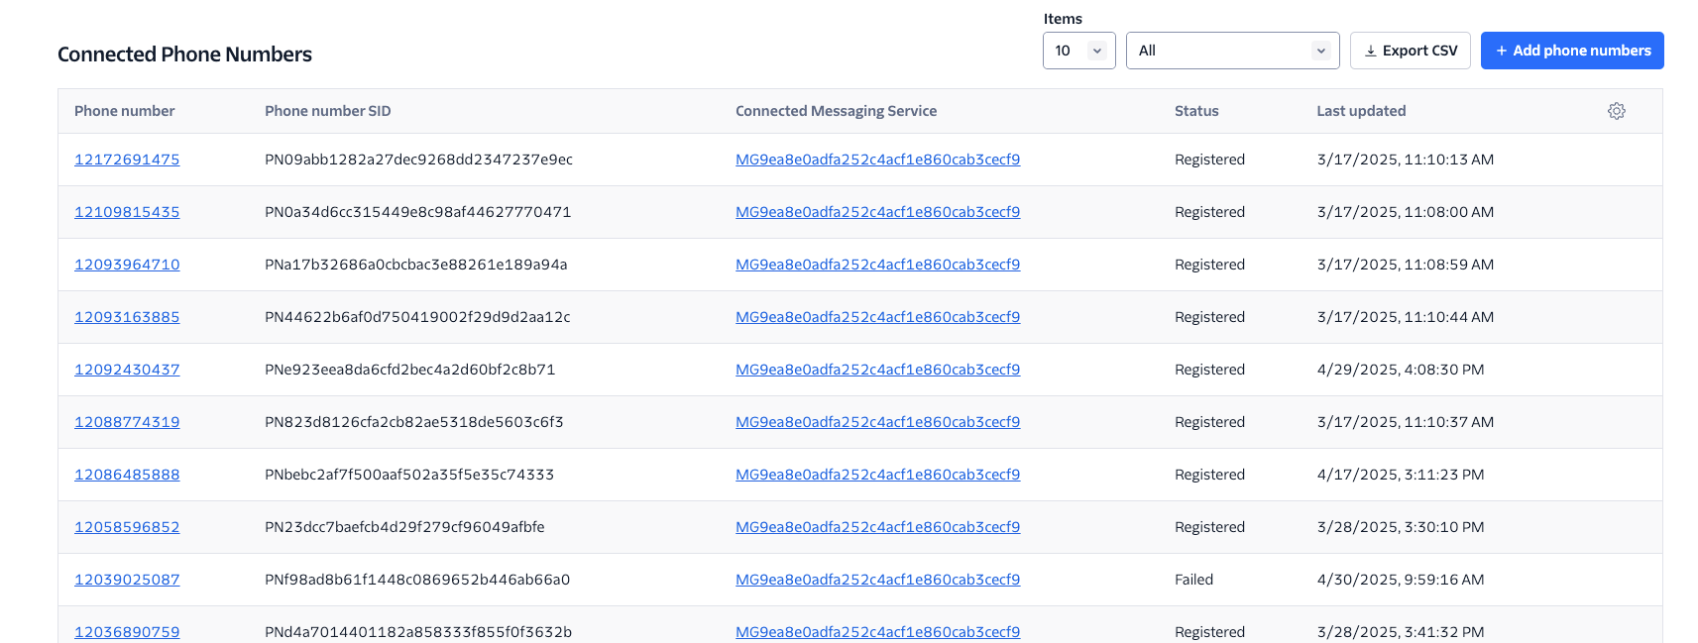Open phone number 12172691475
Image resolution: width=1698 pixels, height=643 pixels.
[127, 160]
